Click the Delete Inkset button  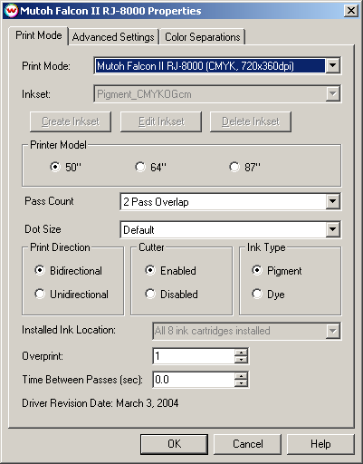click(251, 121)
